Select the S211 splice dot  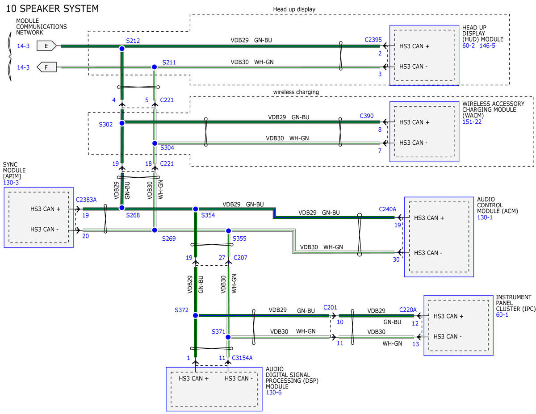coord(154,67)
